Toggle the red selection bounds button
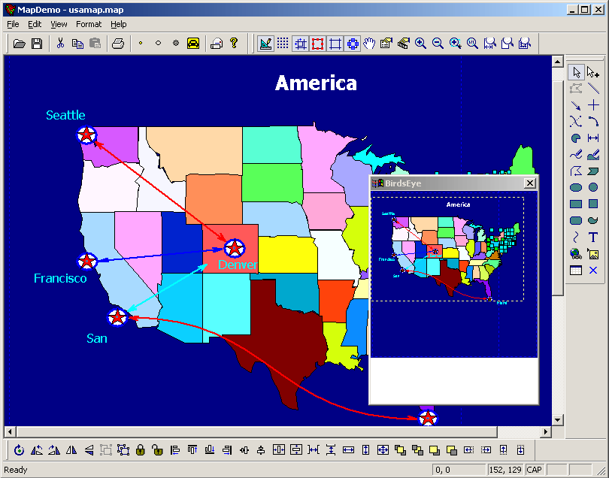This screenshot has width=609, height=478. pos(318,44)
